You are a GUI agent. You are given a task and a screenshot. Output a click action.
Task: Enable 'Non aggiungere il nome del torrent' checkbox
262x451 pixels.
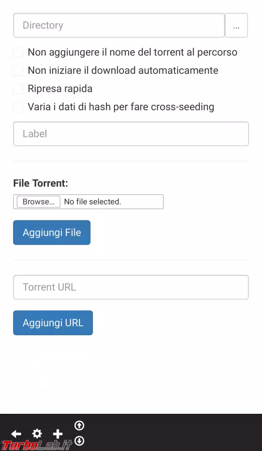tap(18, 53)
